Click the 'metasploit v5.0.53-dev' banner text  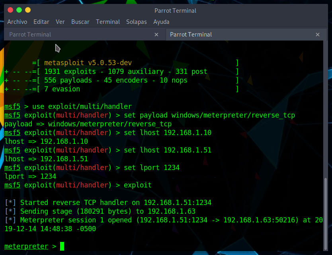(x=88, y=63)
